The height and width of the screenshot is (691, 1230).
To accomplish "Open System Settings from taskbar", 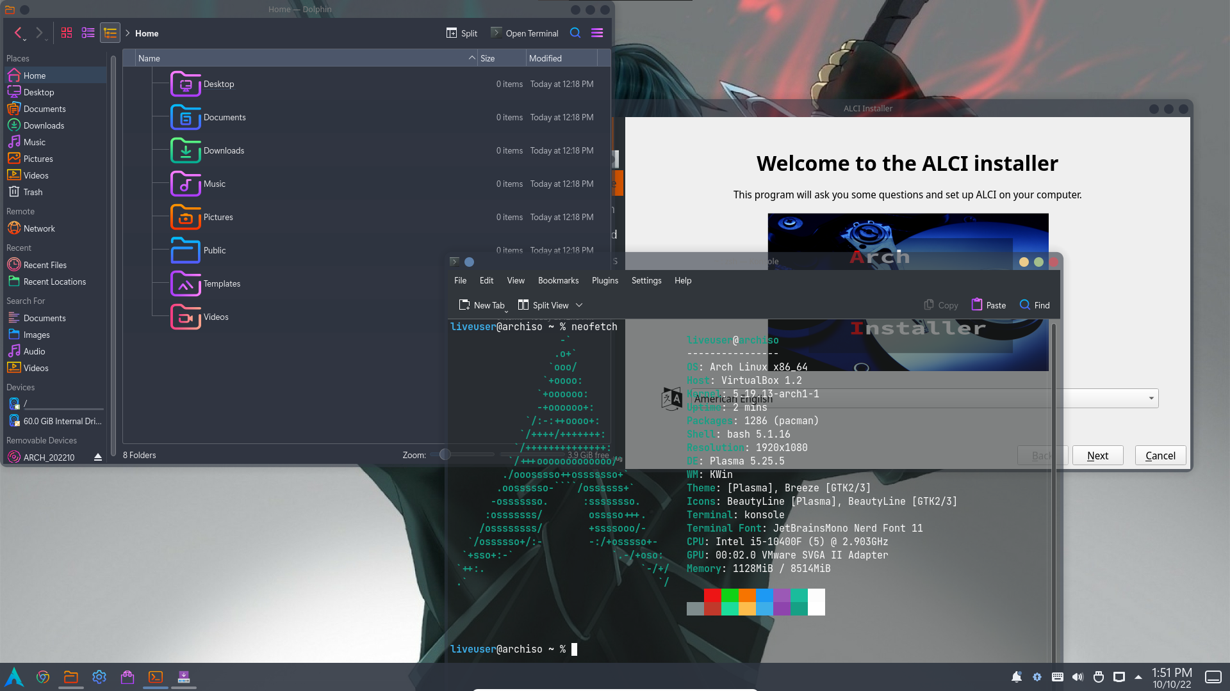I will [x=99, y=677].
